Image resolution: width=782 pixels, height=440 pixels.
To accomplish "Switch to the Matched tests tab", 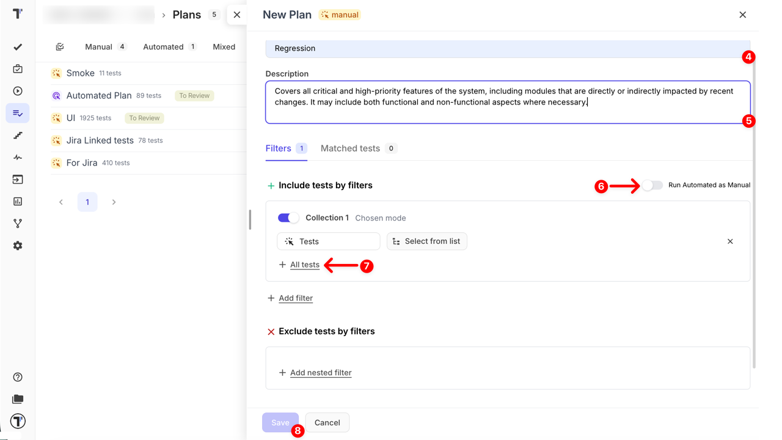I will coord(350,148).
